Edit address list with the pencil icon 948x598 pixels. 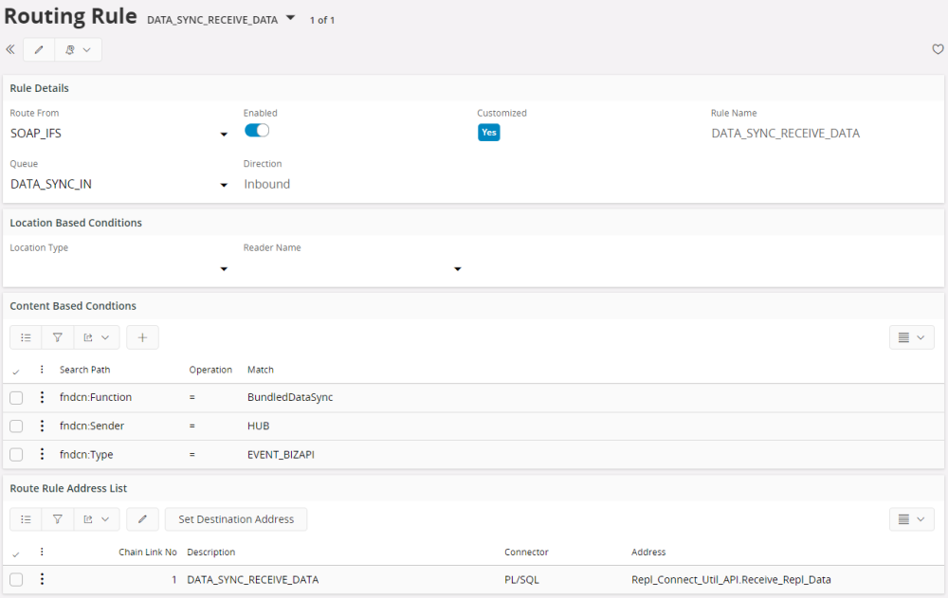tap(142, 519)
